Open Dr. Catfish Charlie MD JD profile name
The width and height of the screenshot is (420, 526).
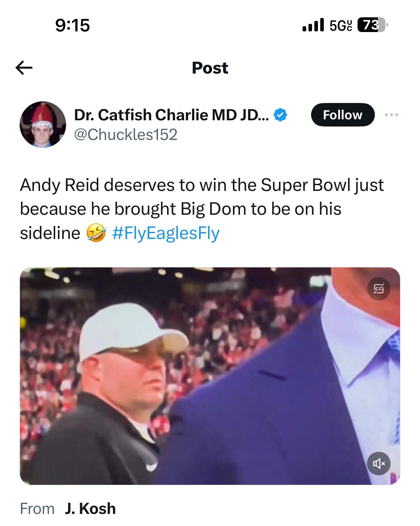tap(171, 115)
